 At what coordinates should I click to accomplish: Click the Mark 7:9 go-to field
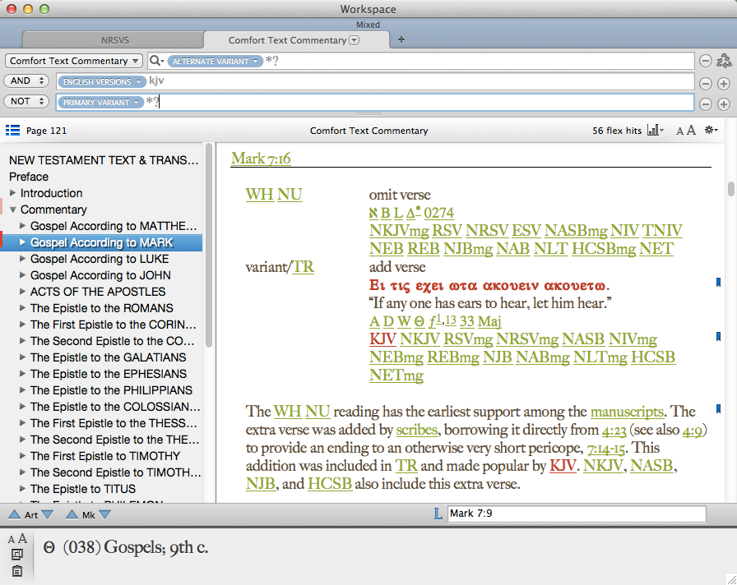pos(577,514)
